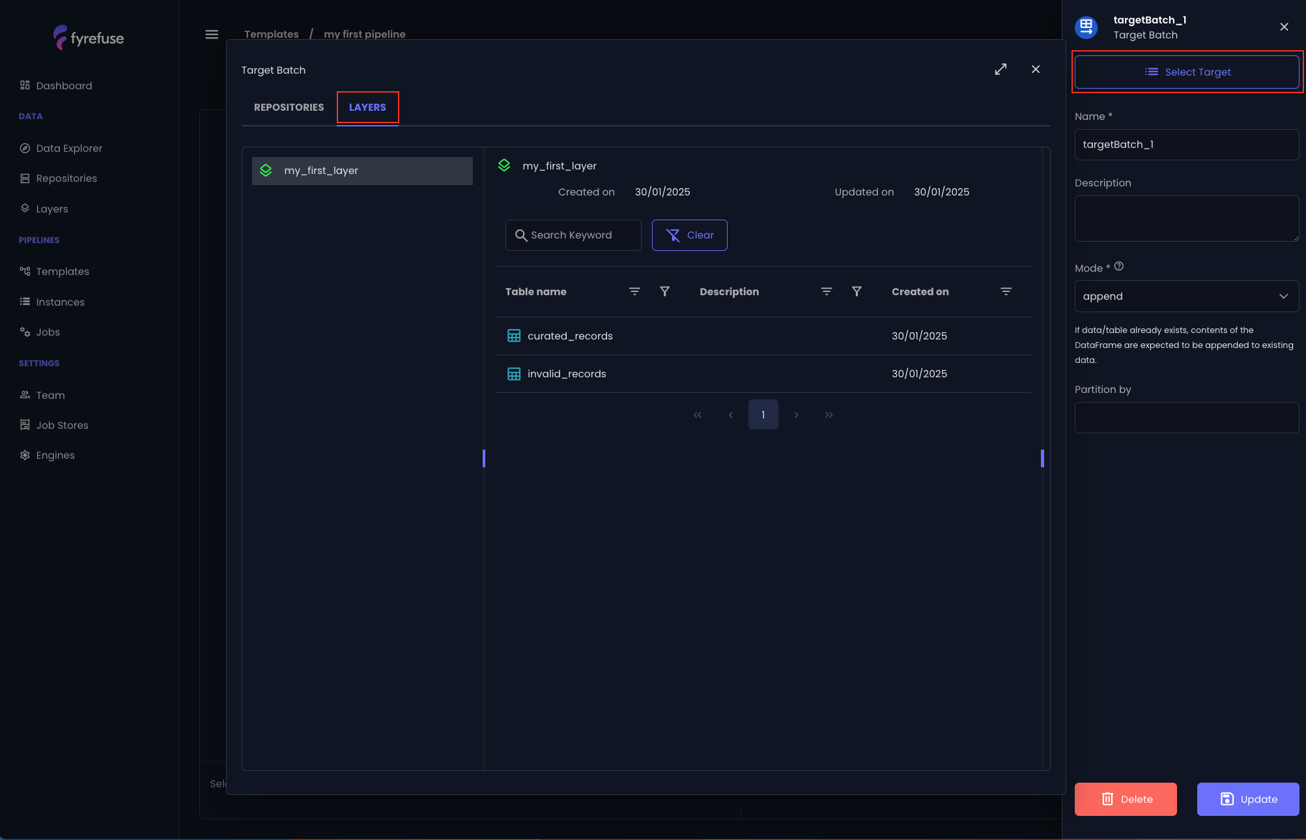The height and width of the screenshot is (840, 1306).
Task: Open Jobs from the sidebar
Action: 40,332
